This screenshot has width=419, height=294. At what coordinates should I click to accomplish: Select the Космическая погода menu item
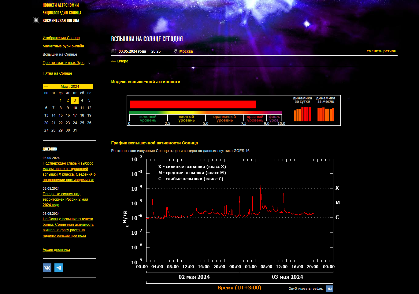[61, 20]
